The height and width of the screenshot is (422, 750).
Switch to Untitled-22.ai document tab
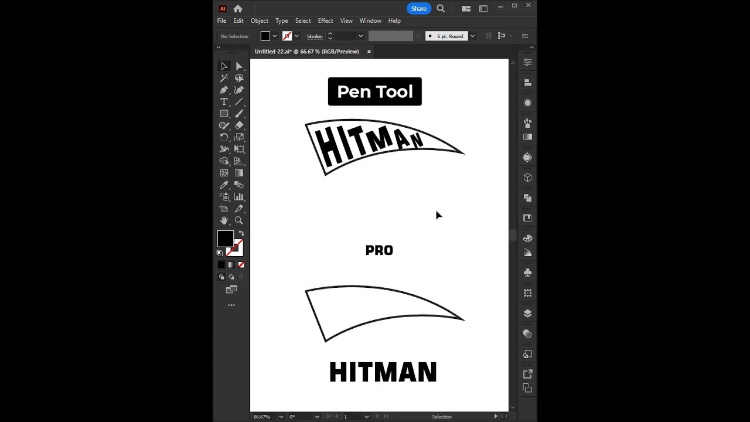click(x=307, y=52)
